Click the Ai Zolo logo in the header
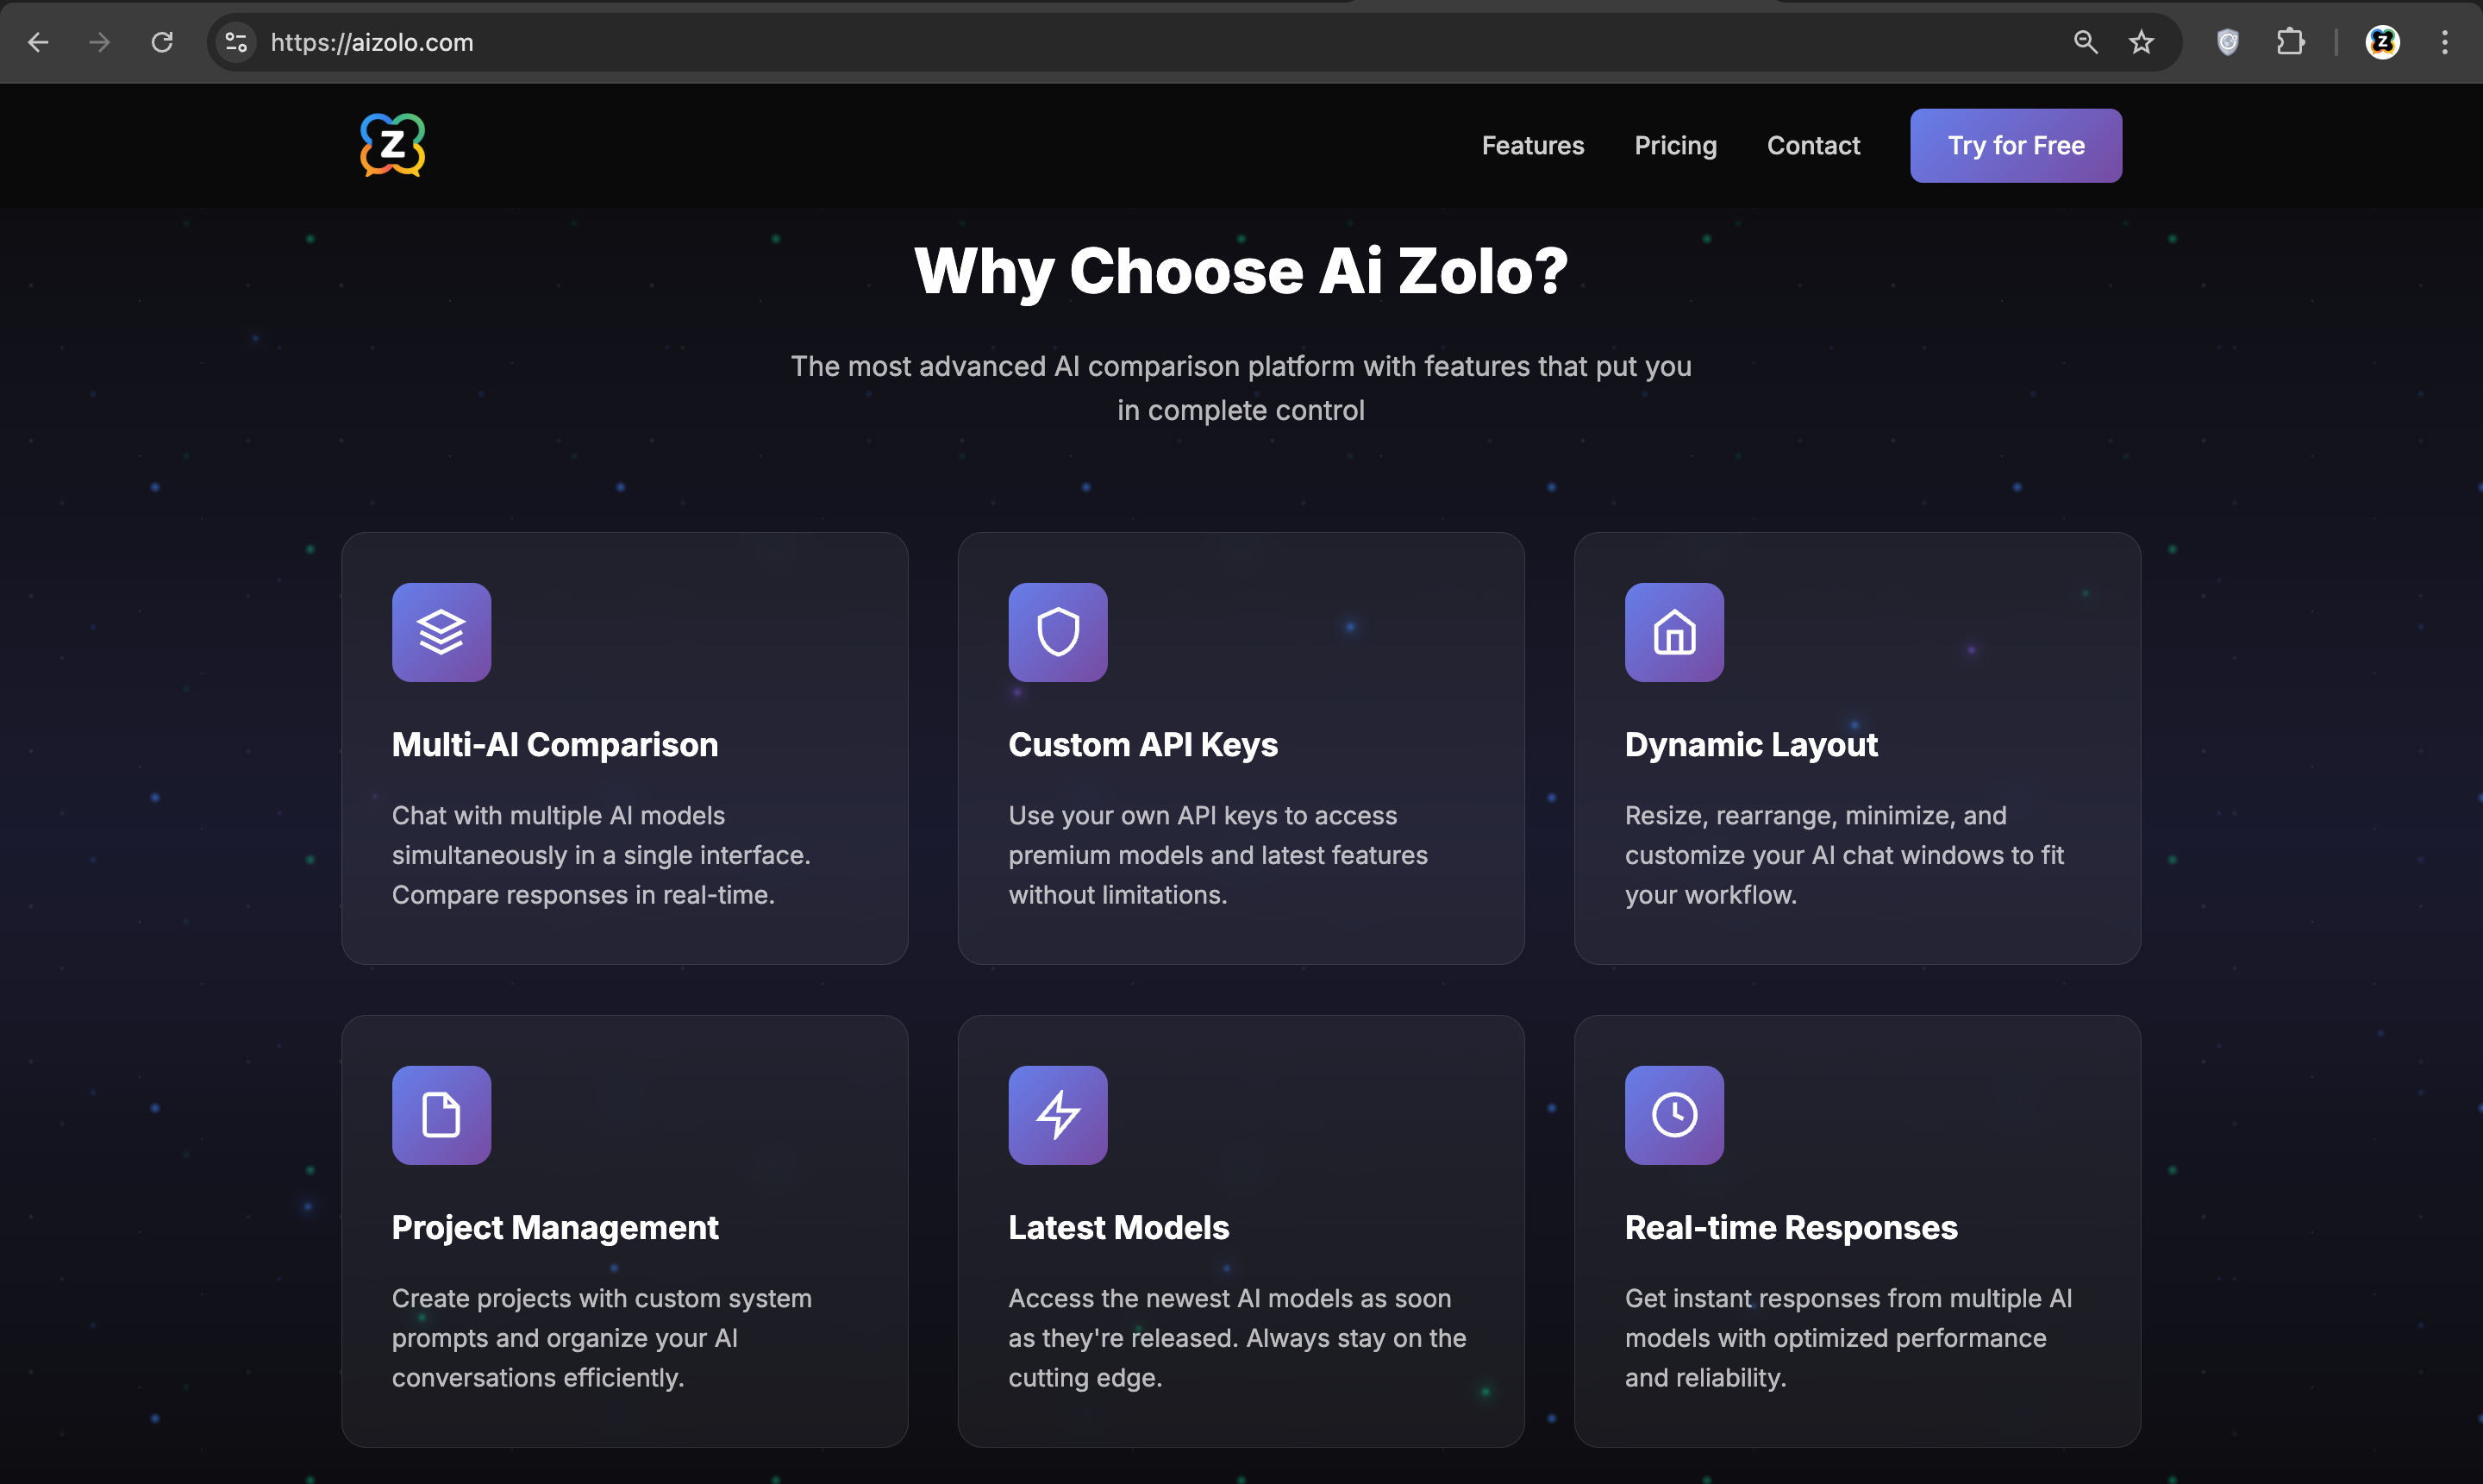The height and width of the screenshot is (1484, 2483). tap(391, 145)
